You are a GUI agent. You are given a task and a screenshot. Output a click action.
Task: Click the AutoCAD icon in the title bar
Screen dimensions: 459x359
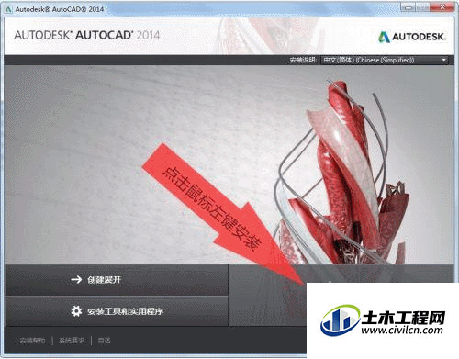point(9,9)
